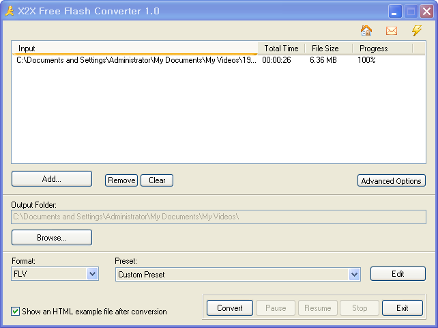This screenshot has width=438, height=328.
Task: Select the video file row in list
Action: click(135, 60)
